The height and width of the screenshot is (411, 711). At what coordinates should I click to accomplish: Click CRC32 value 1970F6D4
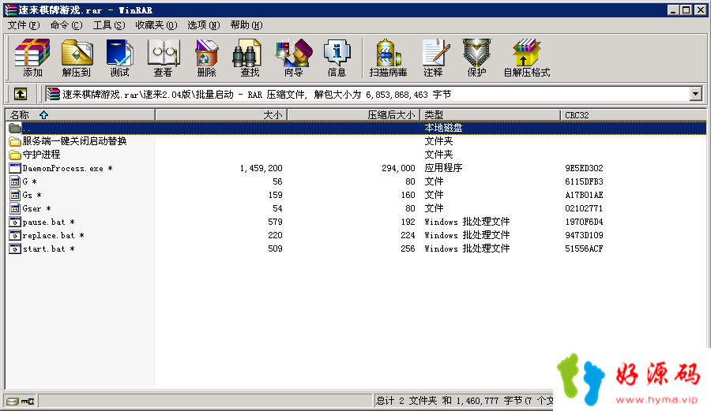[584, 222]
